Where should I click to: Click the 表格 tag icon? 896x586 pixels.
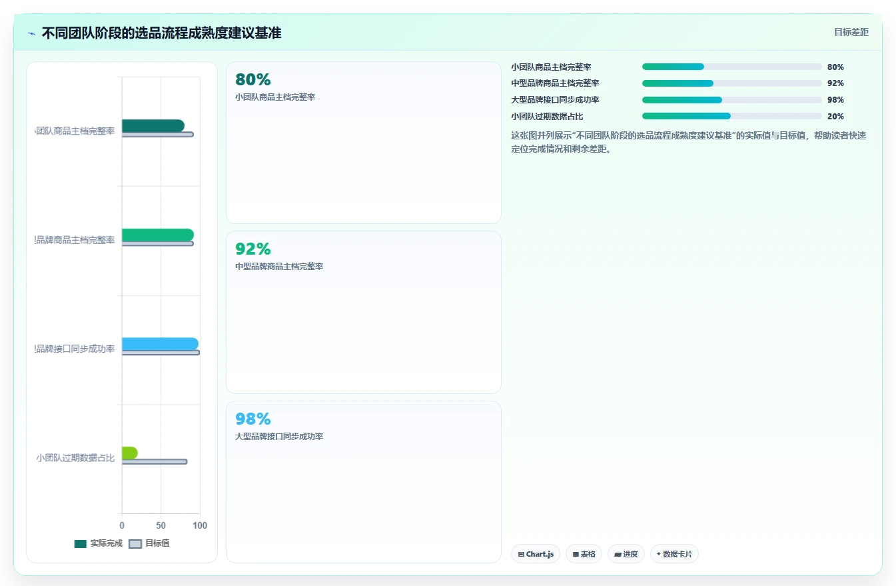(x=576, y=554)
